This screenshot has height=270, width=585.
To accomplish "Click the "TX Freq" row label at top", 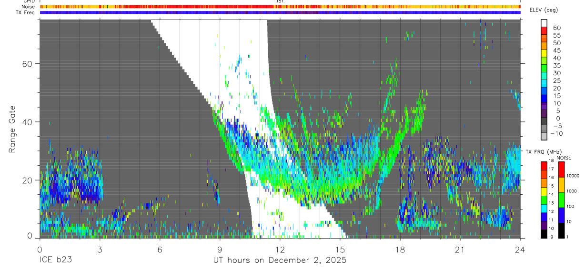I will [26, 12].
